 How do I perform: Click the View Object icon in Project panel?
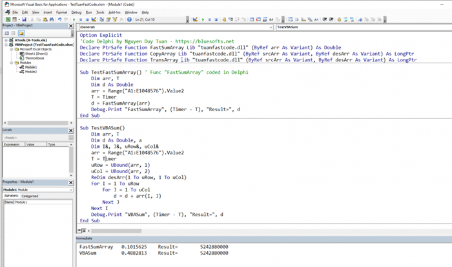point(13,34)
